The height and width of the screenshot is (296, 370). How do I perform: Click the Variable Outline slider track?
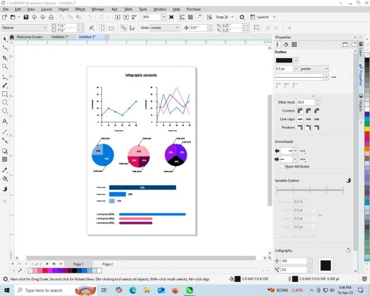pos(310,189)
